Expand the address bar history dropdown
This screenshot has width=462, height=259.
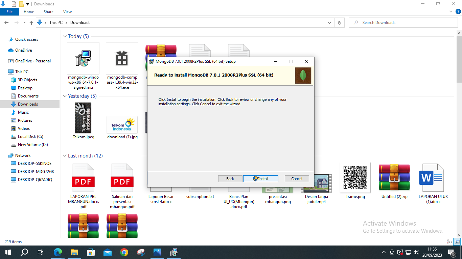[x=329, y=23]
